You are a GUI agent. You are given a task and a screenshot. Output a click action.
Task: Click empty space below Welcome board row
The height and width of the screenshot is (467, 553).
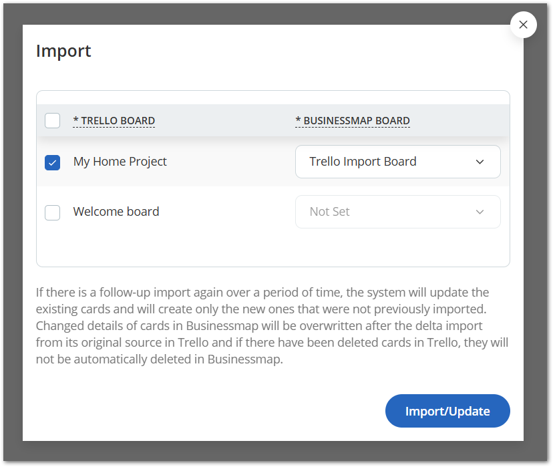[267, 249]
